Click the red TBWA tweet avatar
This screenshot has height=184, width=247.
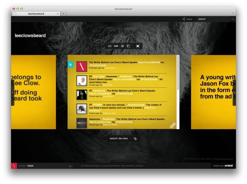82,66
